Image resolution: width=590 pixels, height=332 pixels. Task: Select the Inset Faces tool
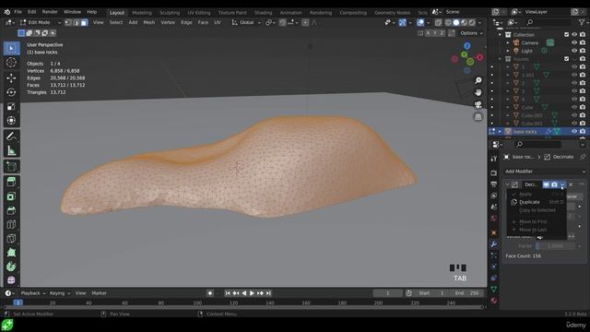click(x=11, y=196)
